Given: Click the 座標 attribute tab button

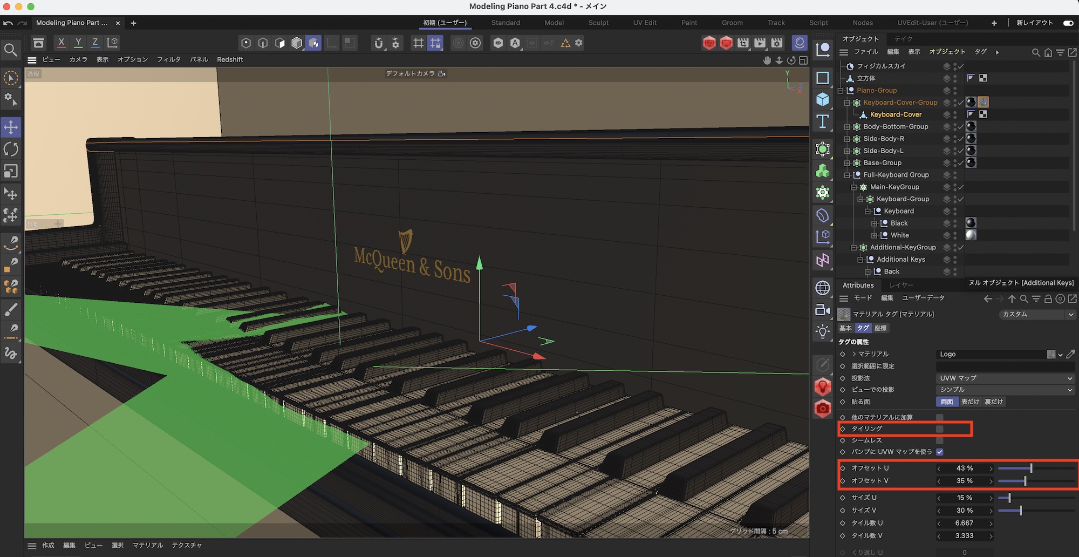Looking at the screenshot, I should (880, 328).
